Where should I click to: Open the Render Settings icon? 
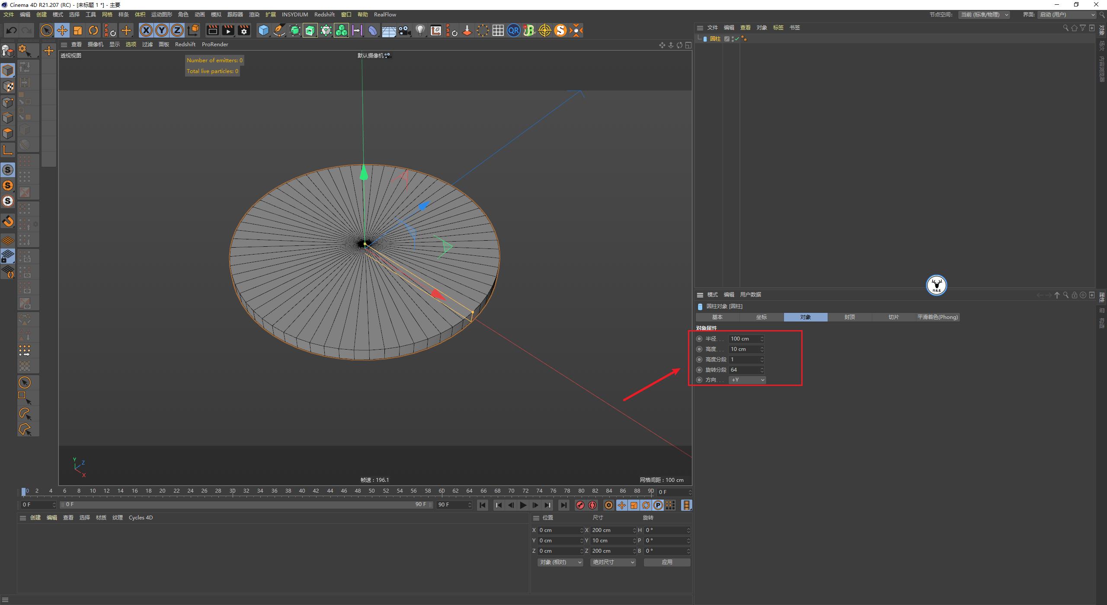click(243, 30)
